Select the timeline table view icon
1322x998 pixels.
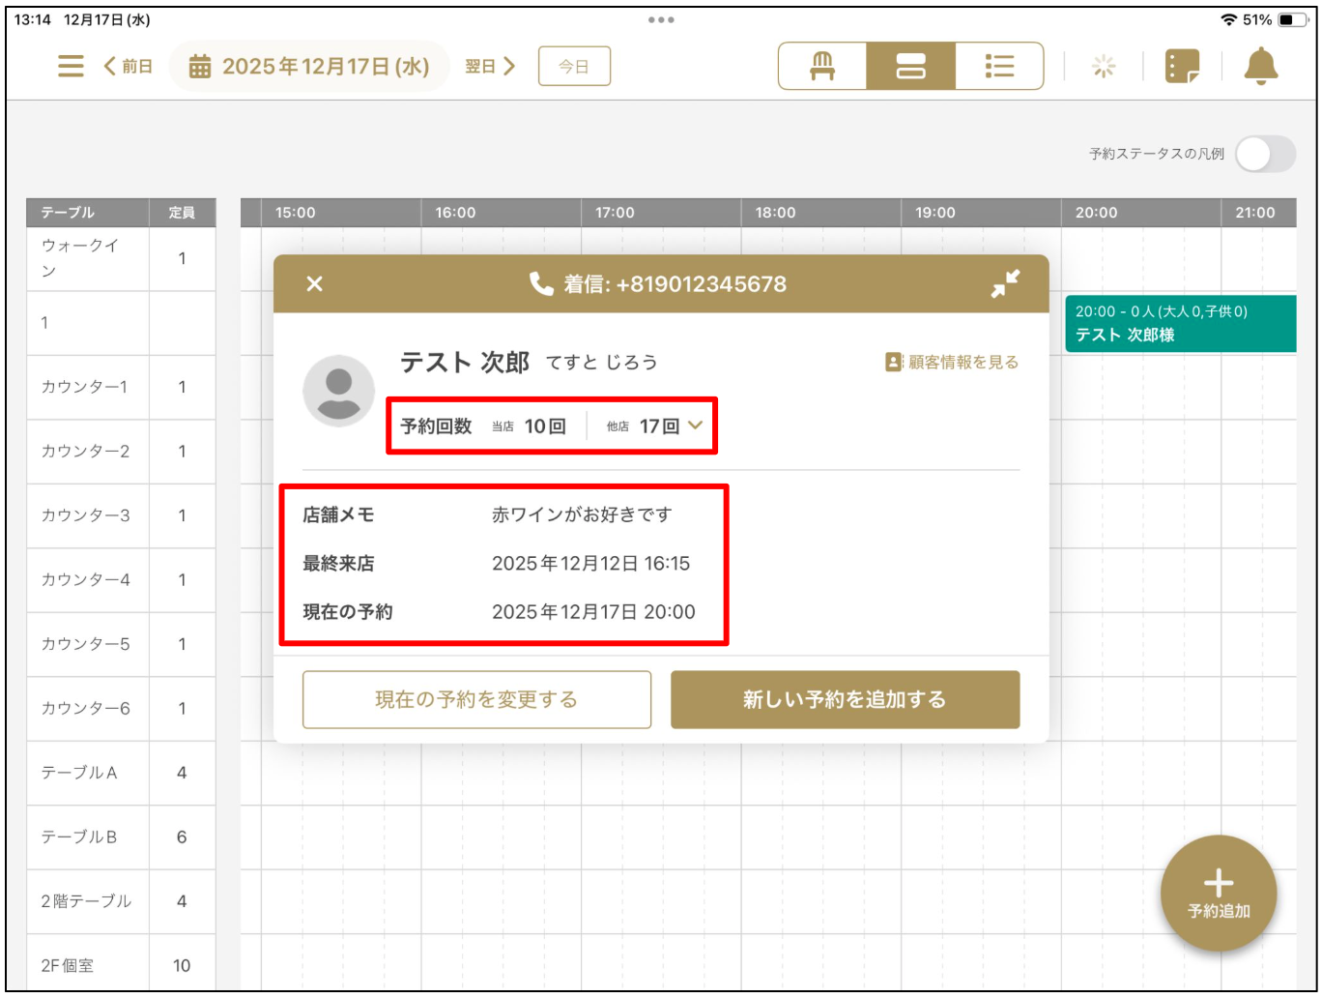(909, 66)
